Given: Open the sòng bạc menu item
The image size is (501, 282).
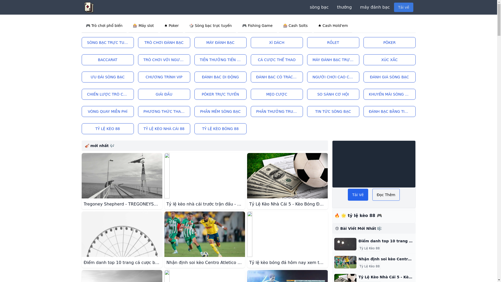Looking at the screenshot, I should point(319,7).
